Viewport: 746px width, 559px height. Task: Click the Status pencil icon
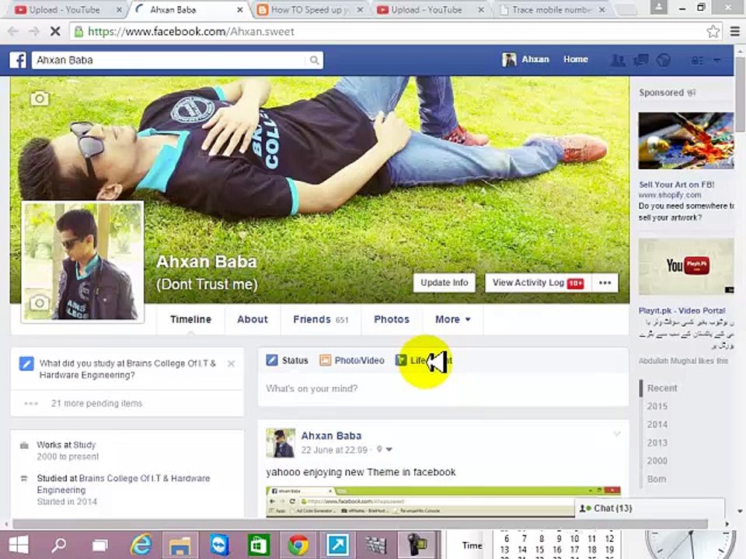[272, 360]
